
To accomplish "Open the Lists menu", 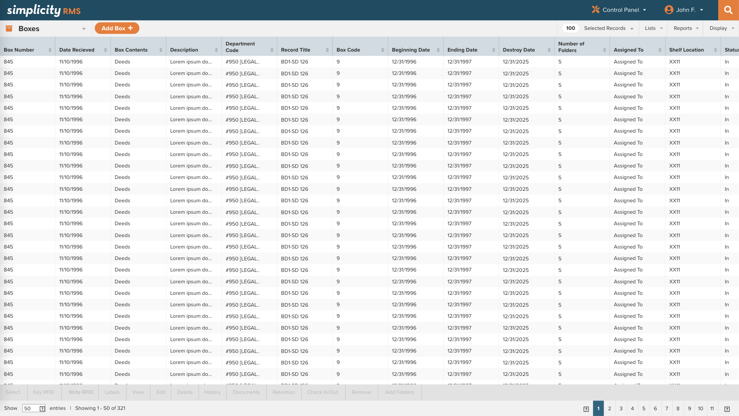I will pos(653,28).
